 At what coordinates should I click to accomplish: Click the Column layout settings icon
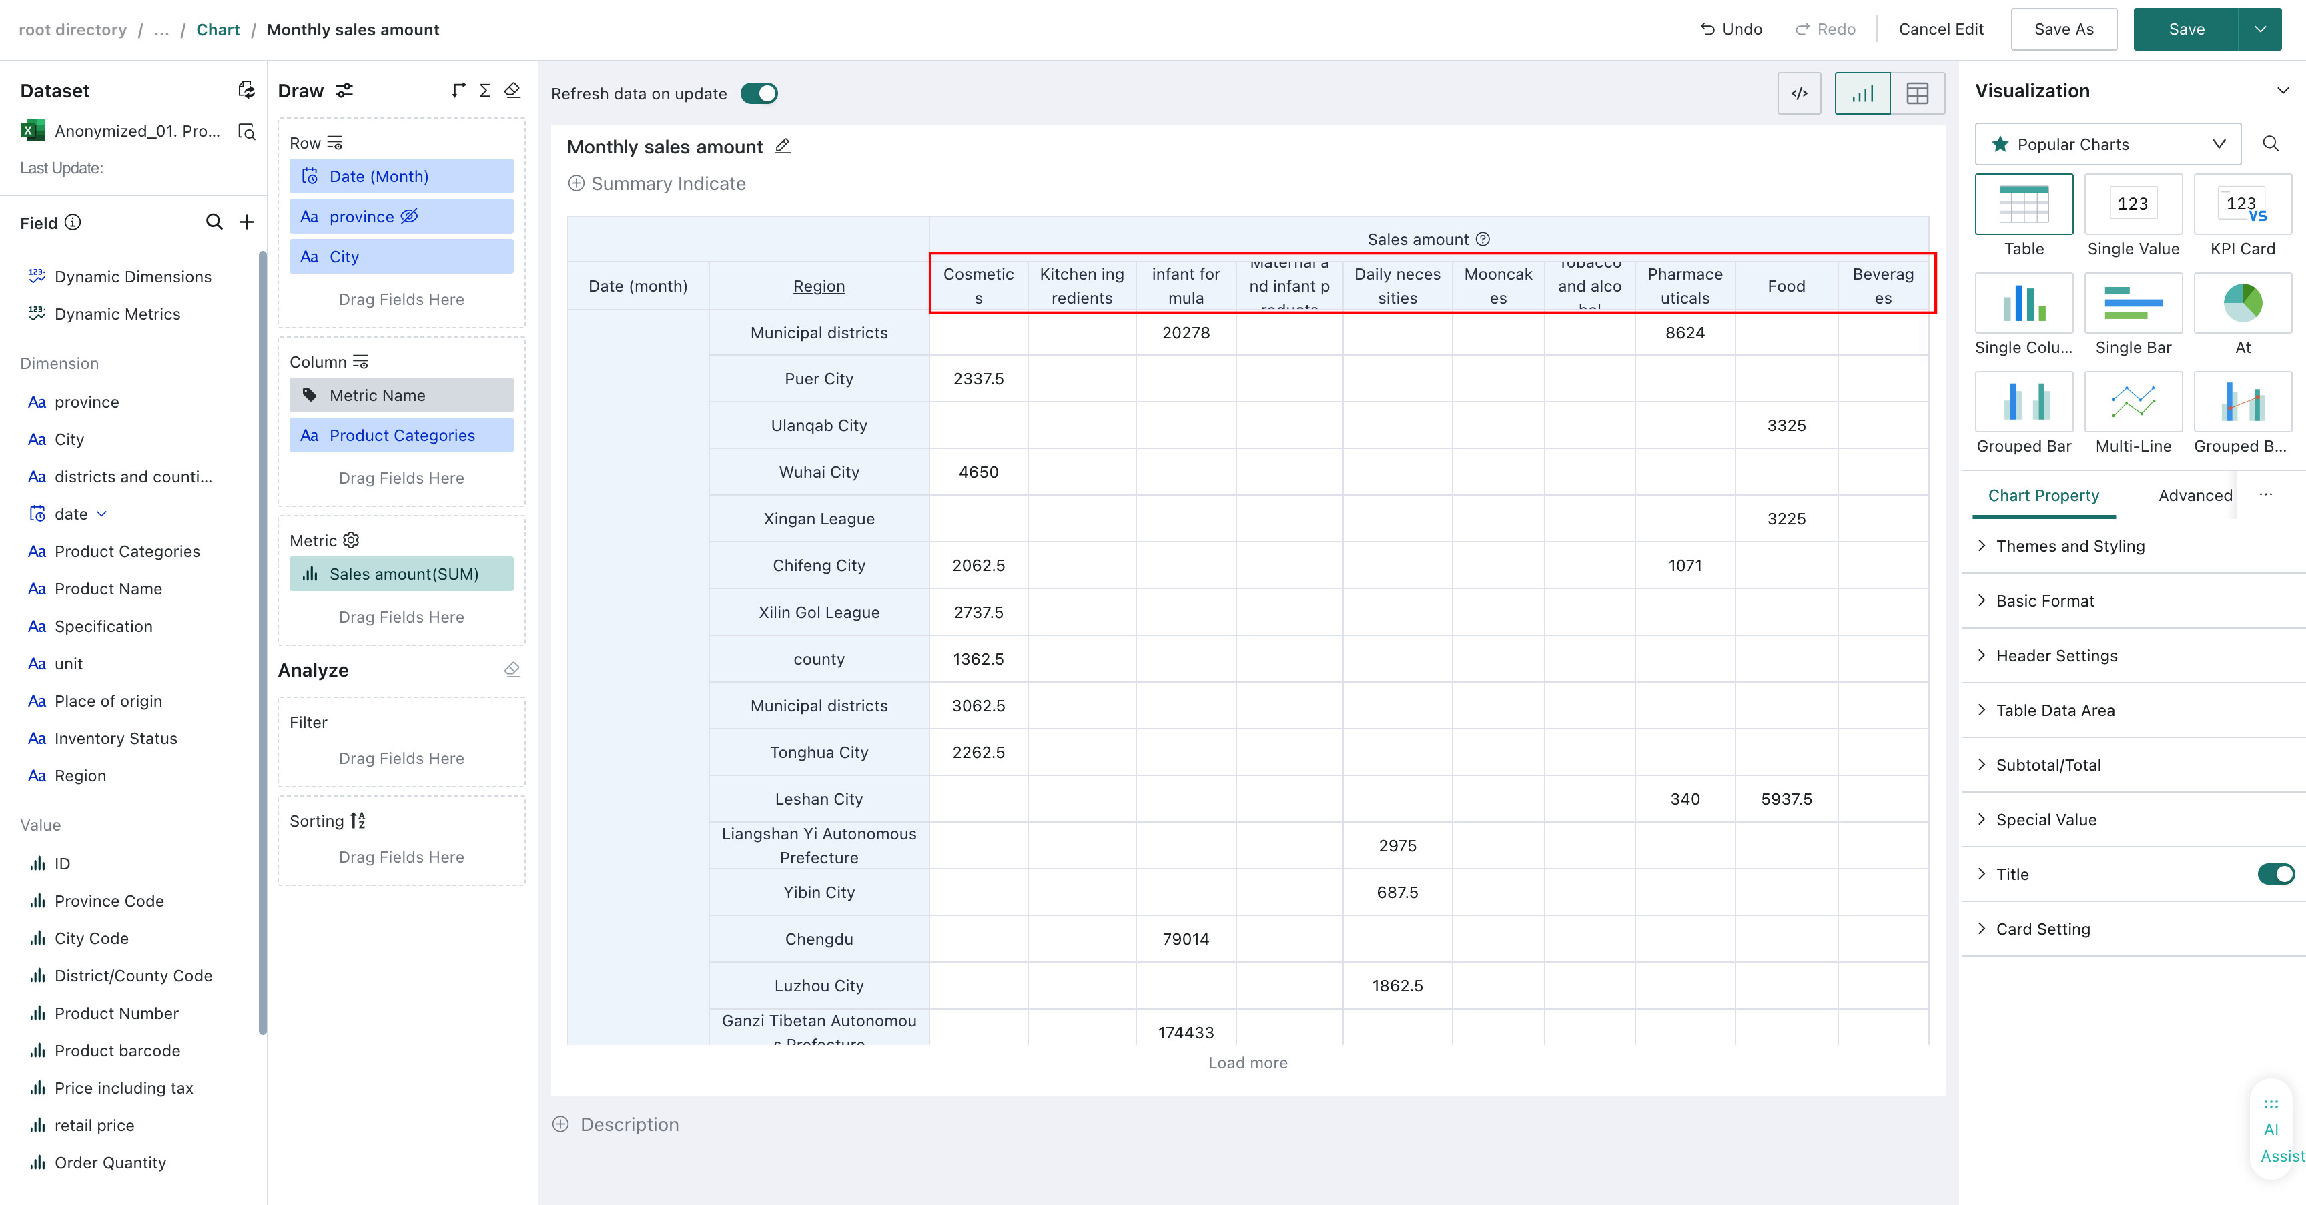tap(361, 362)
